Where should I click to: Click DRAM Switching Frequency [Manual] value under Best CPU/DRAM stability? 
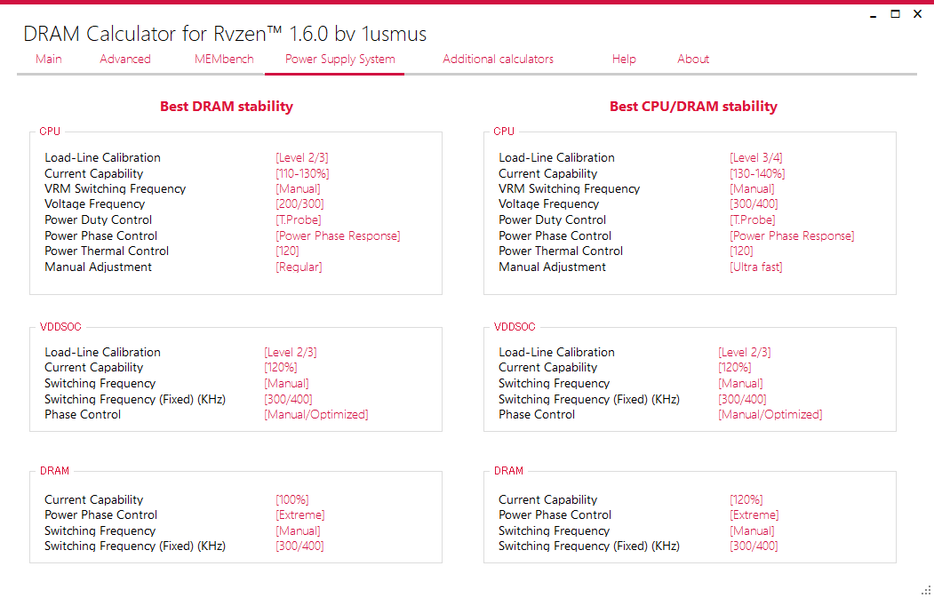tap(753, 530)
